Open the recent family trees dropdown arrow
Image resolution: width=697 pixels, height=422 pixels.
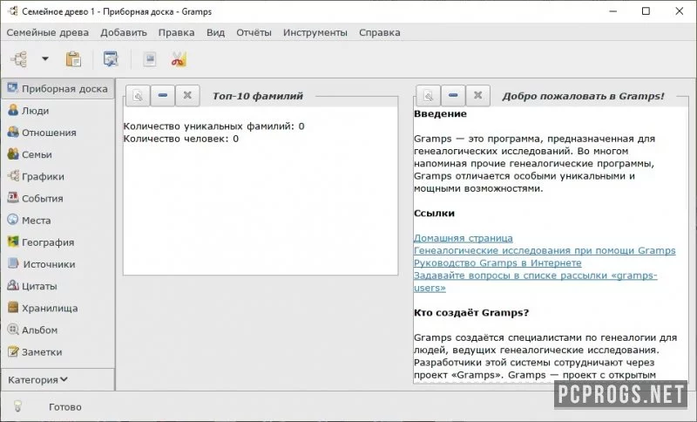(x=45, y=58)
